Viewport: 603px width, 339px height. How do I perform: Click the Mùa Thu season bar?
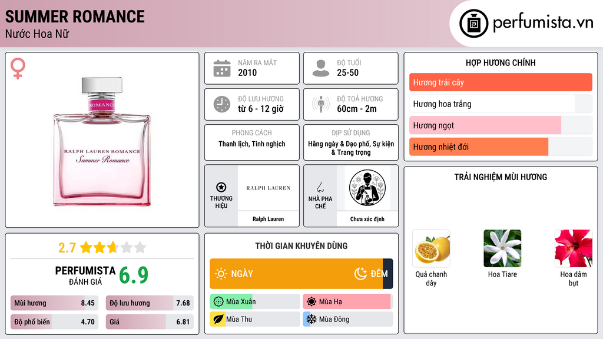click(254, 319)
